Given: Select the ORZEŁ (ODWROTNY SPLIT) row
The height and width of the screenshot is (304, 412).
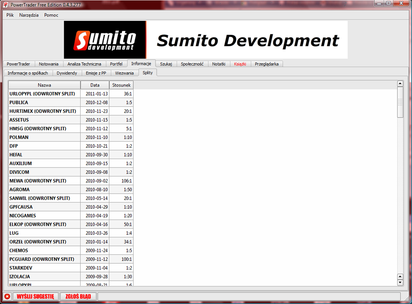Looking at the screenshot, I should click(71, 242).
